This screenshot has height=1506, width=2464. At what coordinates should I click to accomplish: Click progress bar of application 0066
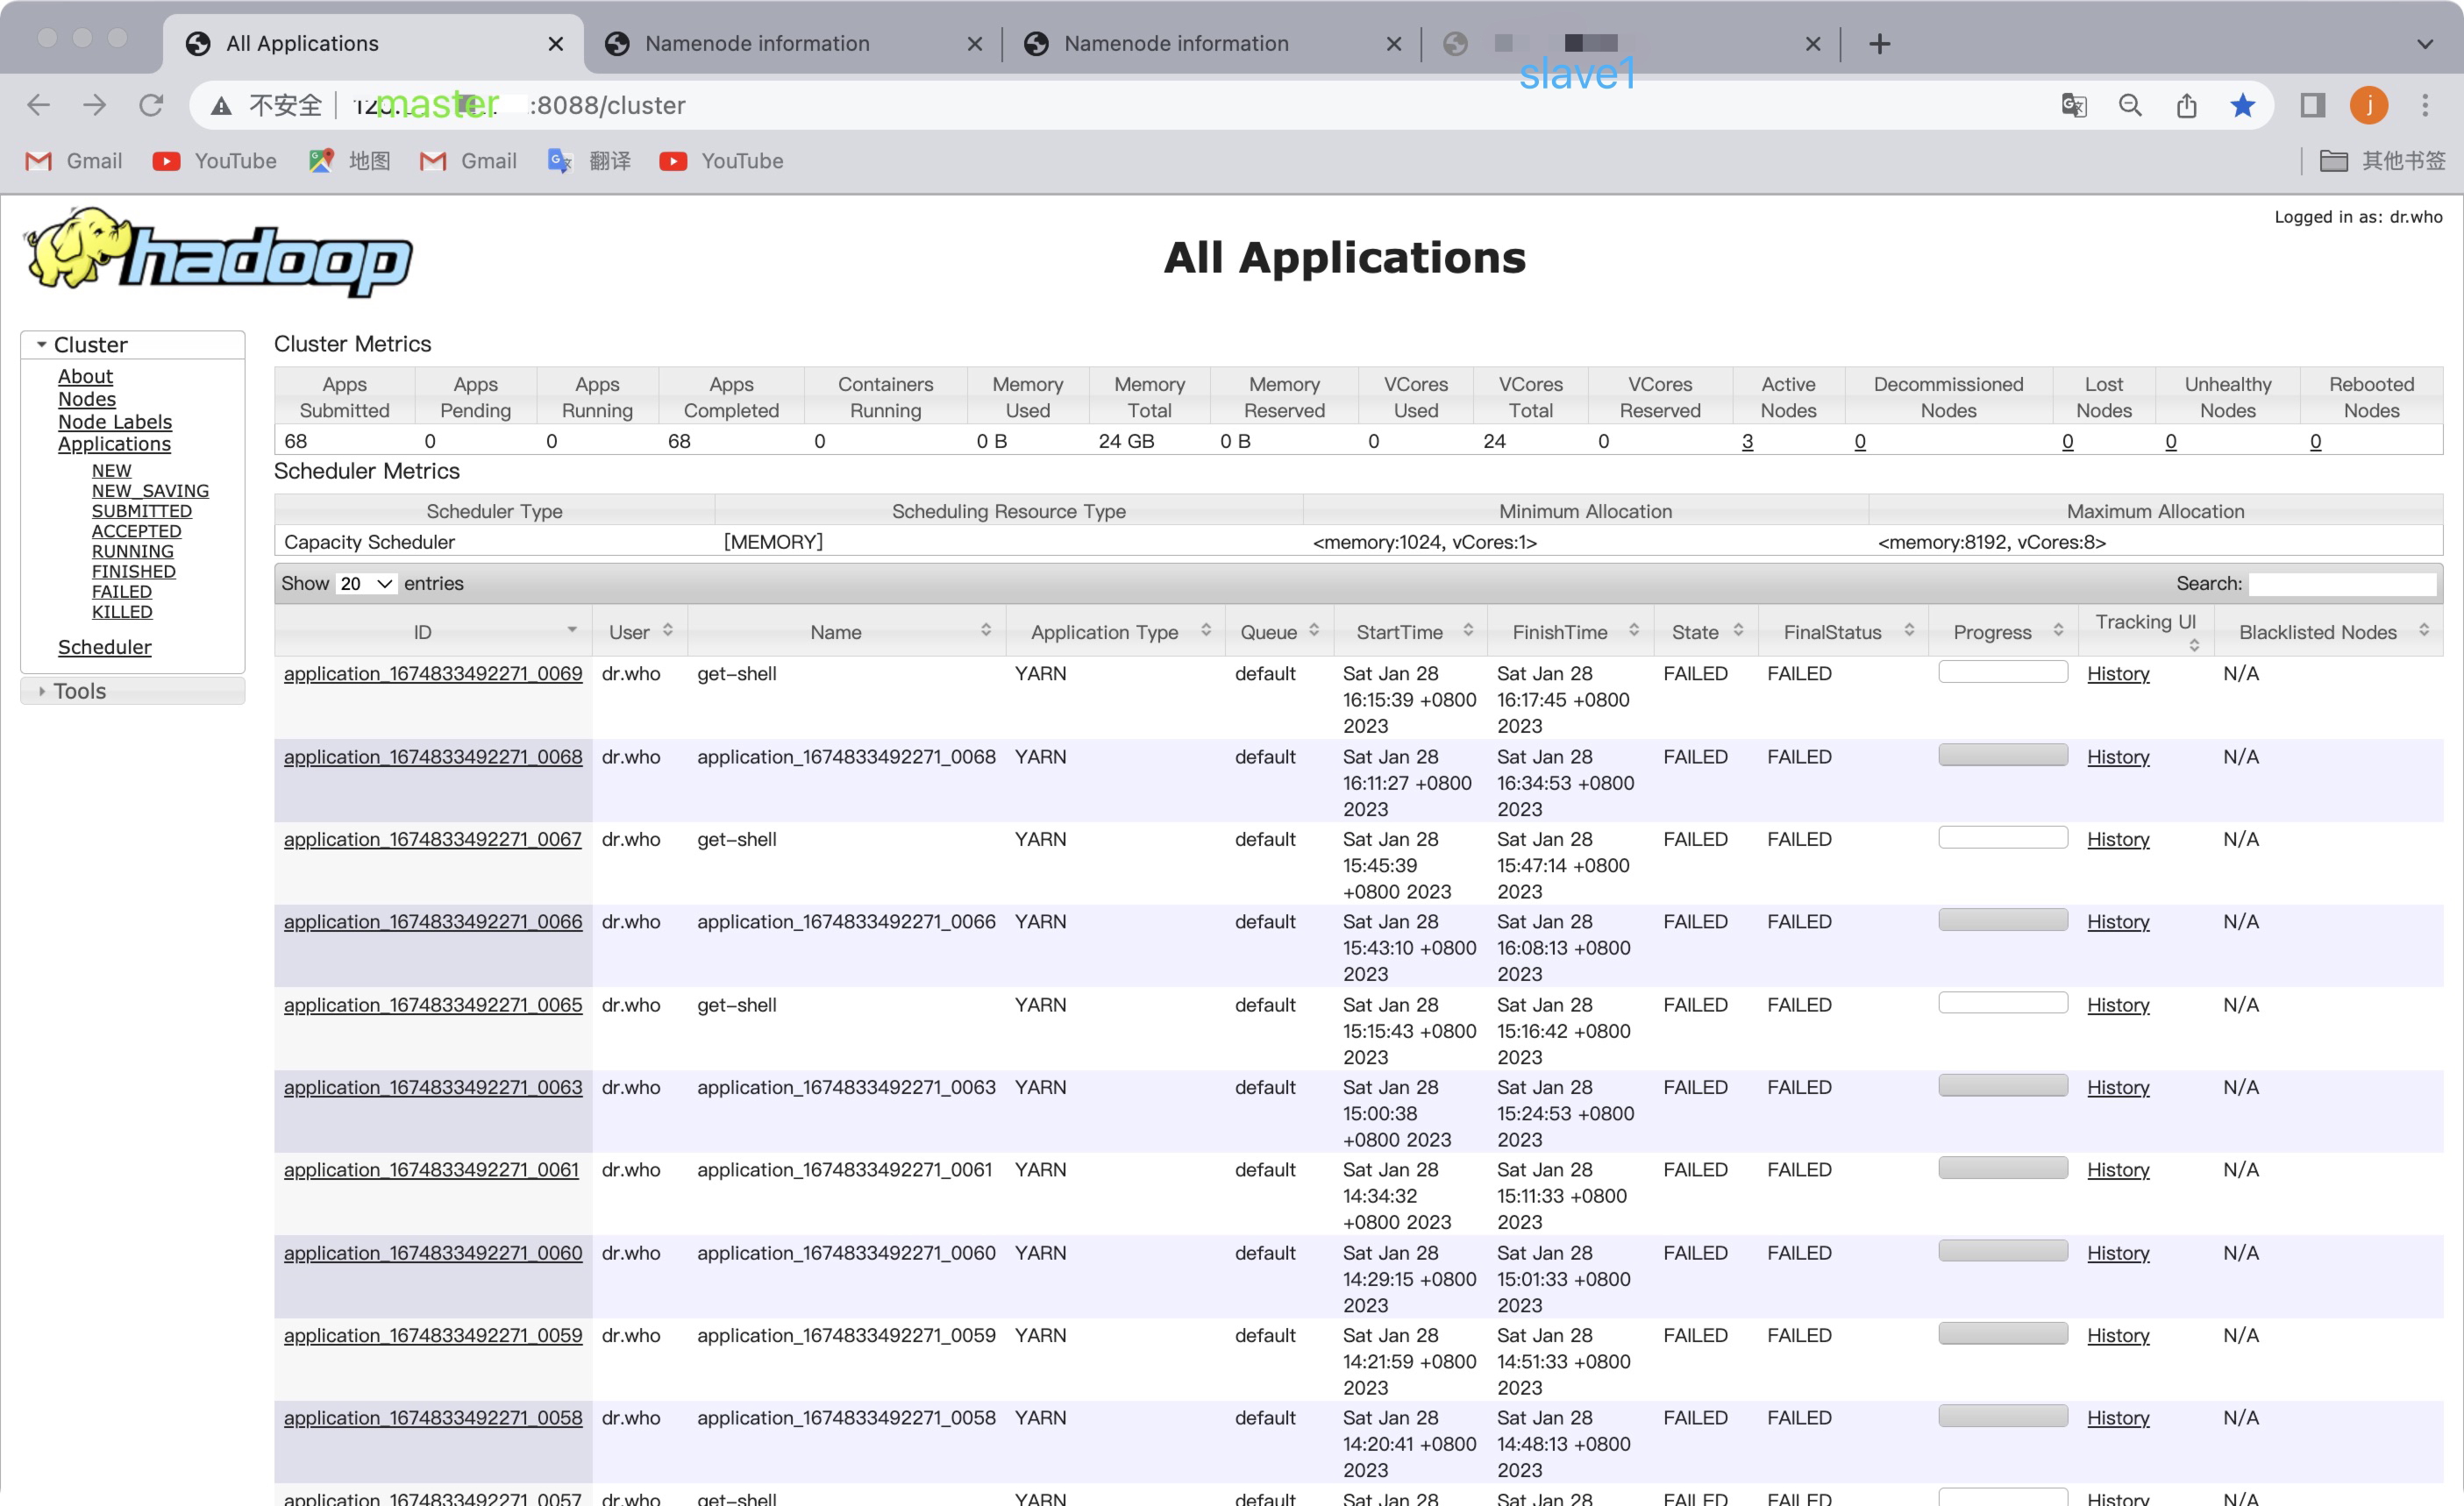tap(2003, 920)
